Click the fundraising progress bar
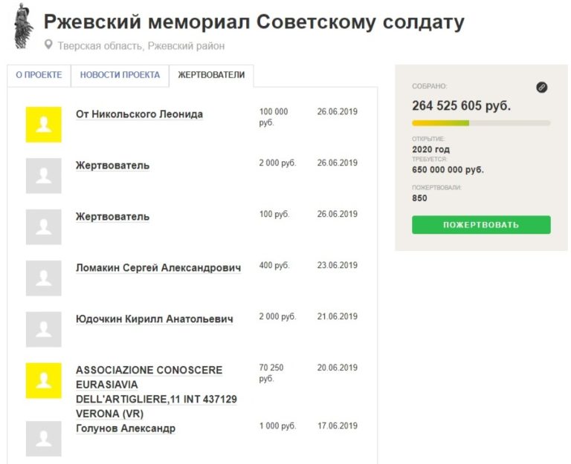571x464 pixels. pos(481,122)
